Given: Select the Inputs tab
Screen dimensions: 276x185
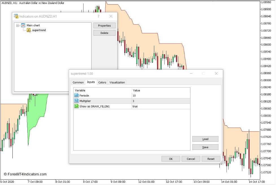Looking at the screenshot, I should (x=91, y=82).
